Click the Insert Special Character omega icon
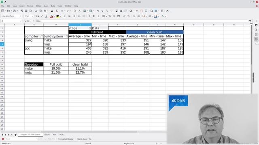259x145 pixels. (131, 11)
